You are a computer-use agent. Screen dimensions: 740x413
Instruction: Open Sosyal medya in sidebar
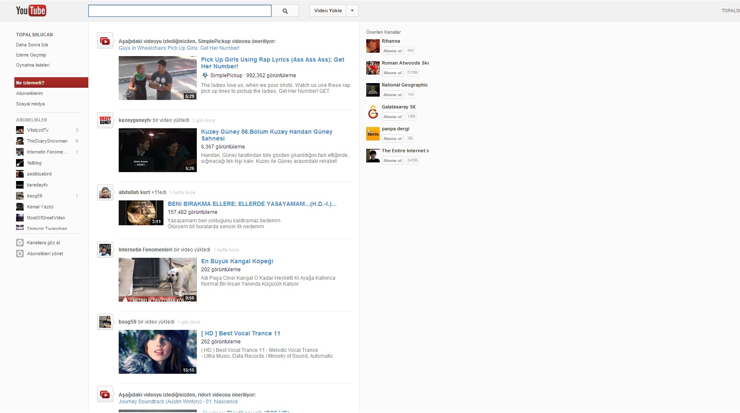click(x=30, y=104)
